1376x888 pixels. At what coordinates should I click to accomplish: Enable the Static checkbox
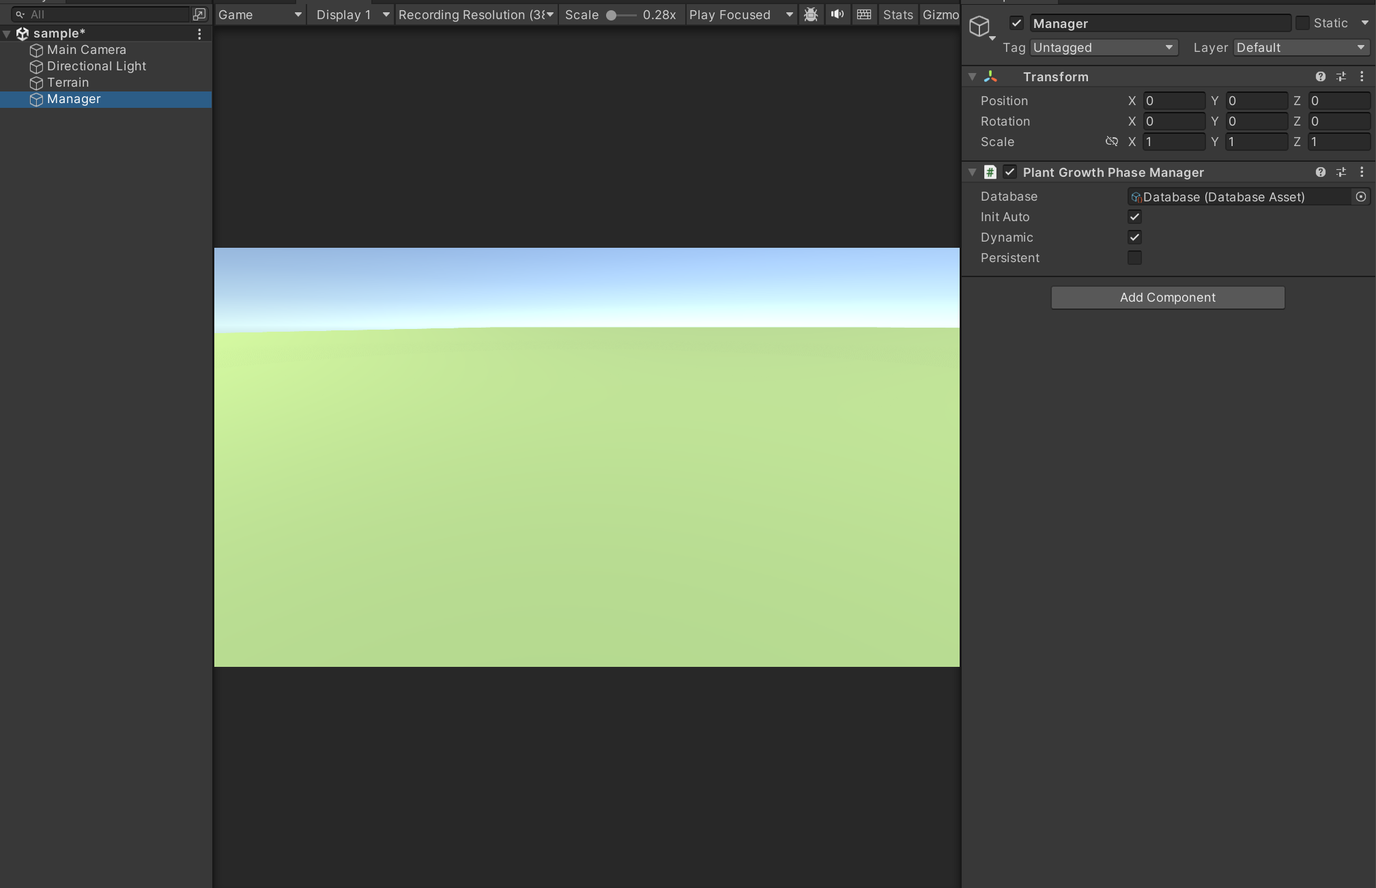[x=1302, y=23]
